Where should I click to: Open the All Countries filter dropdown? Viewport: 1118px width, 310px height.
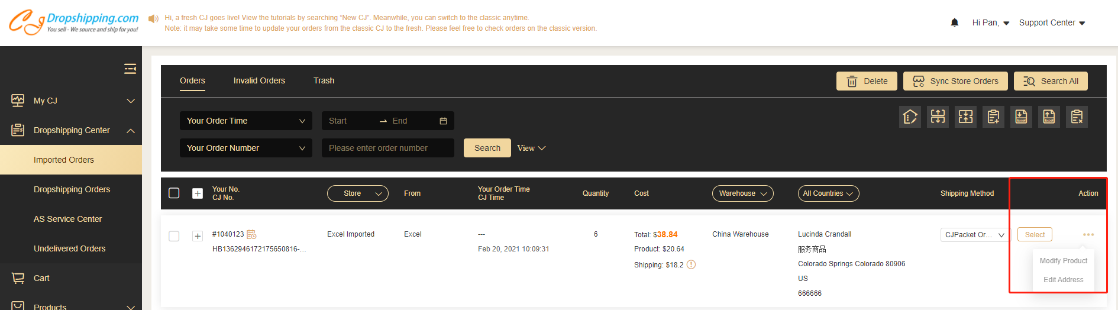[x=828, y=193]
